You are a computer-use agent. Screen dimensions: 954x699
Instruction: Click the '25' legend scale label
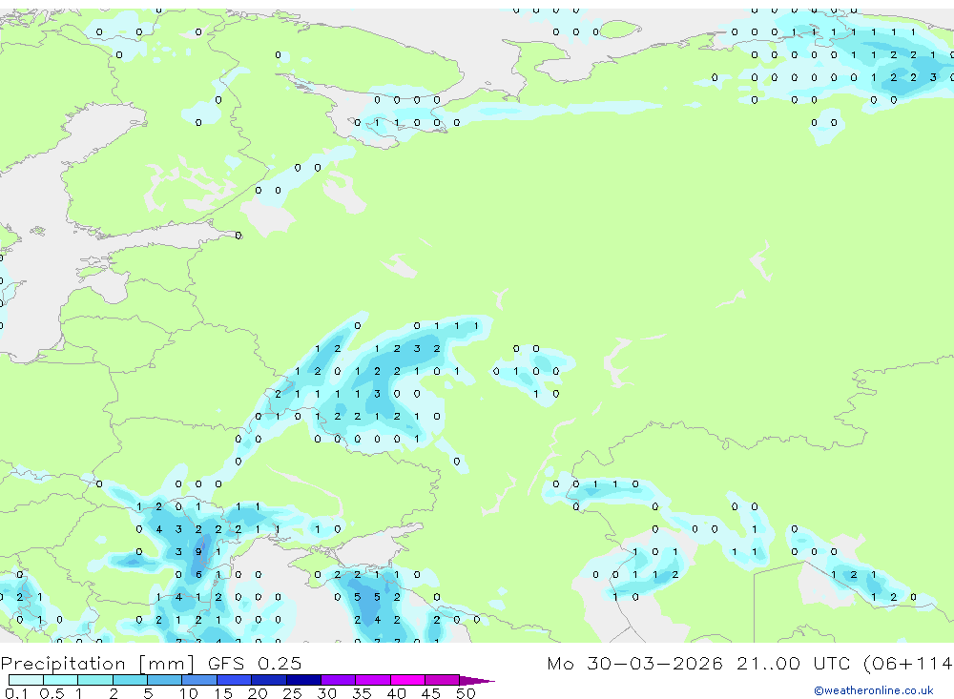(x=292, y=693)
